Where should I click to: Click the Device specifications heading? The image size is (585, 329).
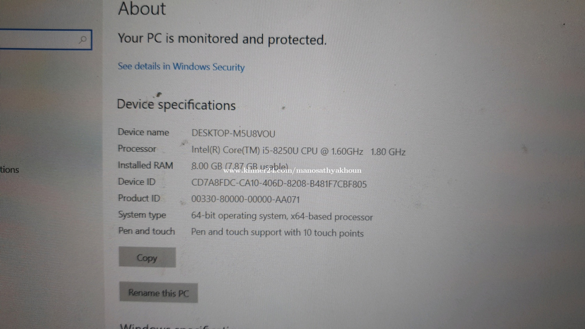tap(176, 104)
